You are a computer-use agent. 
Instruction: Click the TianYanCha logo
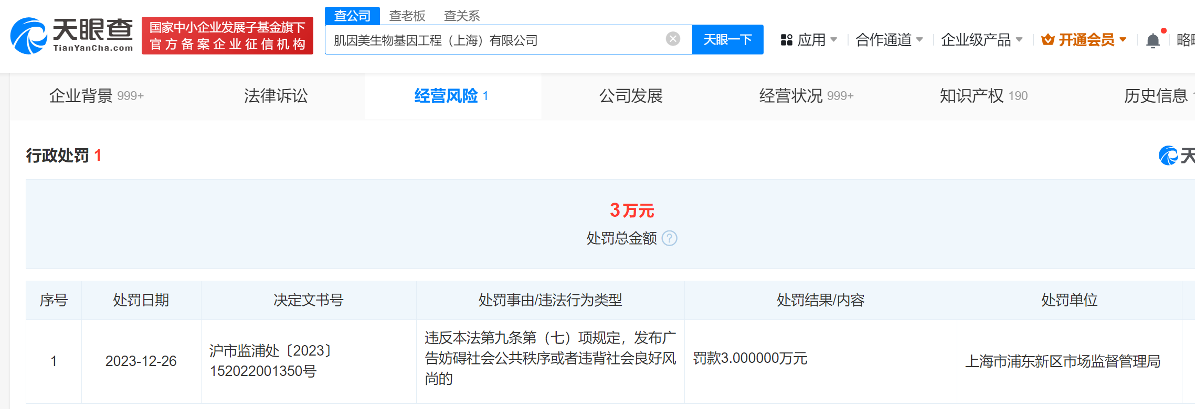[72, 35]
